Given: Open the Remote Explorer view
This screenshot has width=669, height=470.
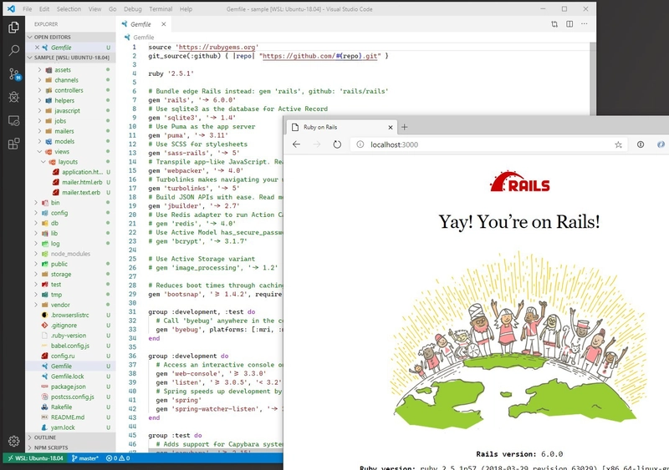Looking at the screenshot, I should point(13,120).
